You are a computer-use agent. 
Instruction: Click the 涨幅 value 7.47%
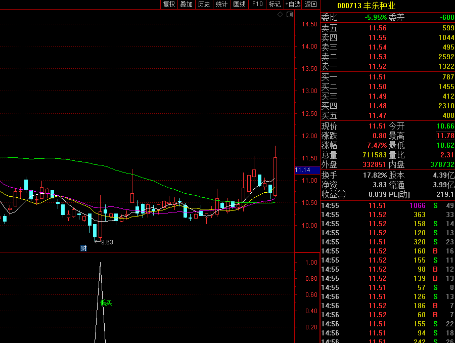(377, 145)
